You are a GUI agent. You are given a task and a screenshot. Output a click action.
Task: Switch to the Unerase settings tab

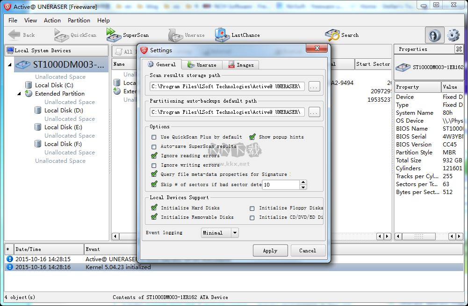pyautogui.click(x=202, y=65)
